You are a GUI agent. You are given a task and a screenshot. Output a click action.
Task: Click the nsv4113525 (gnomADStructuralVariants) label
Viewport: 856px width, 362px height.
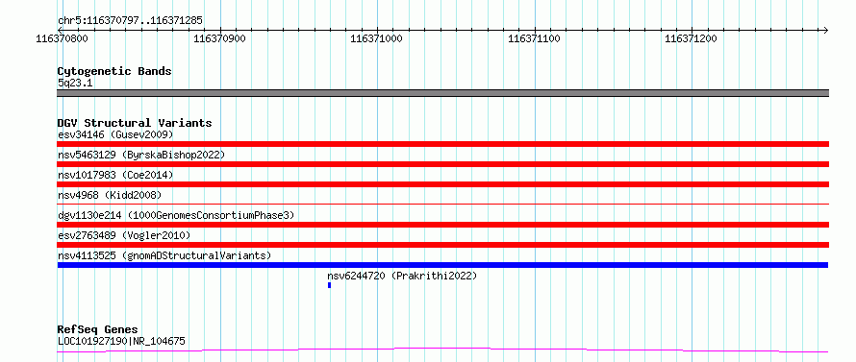tap(164, 255)
